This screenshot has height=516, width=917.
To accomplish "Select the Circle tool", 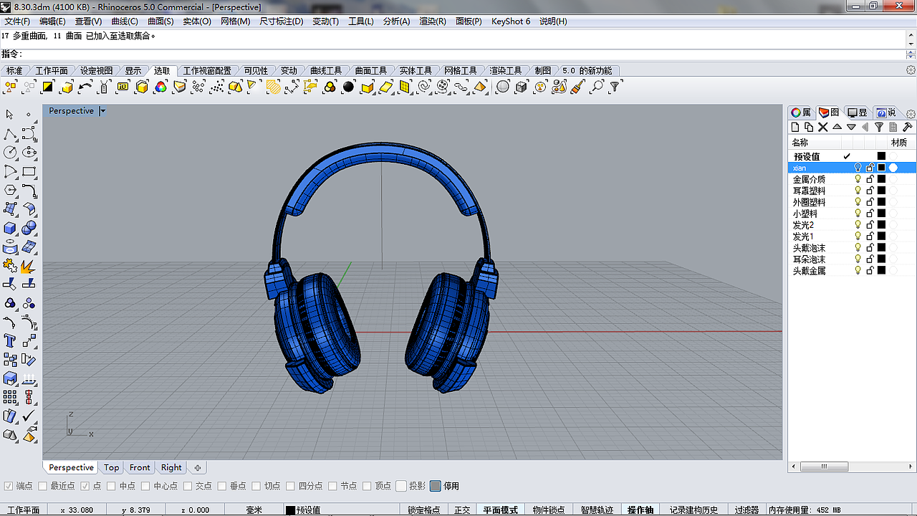I will point(10,153).
